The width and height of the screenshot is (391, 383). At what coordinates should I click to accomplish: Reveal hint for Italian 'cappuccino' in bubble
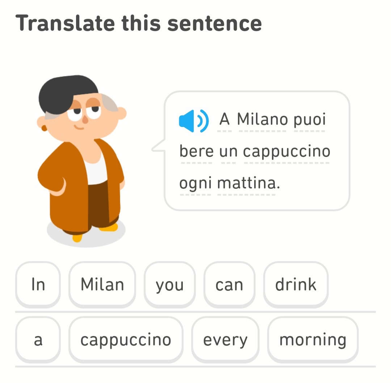click(287, 152)
